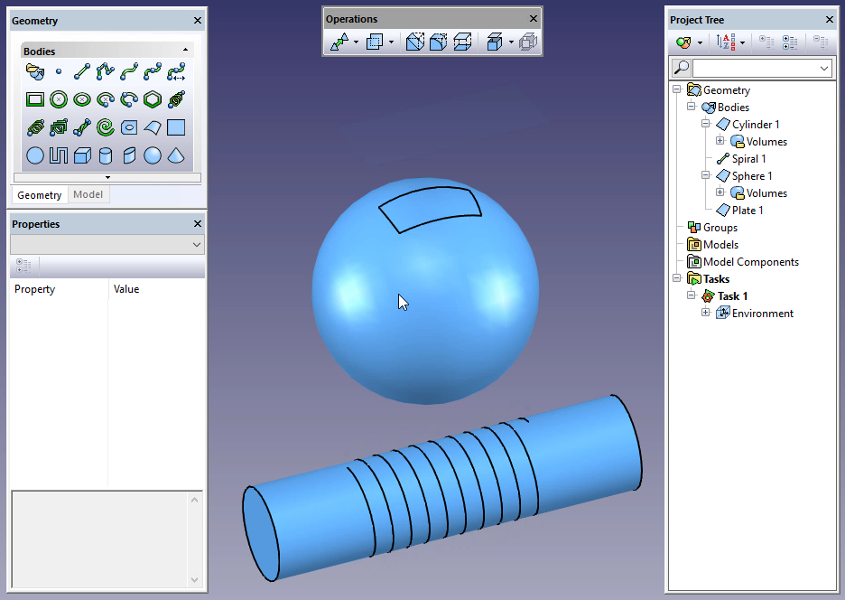The height and width of the screenshot is (600, 845).
Task: Expand the Environment node
Action: (x=706, y=314)
